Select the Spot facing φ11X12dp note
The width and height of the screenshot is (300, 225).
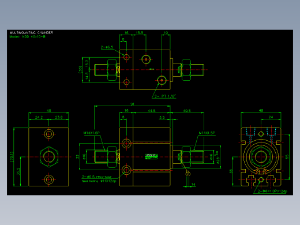[x=99, y=181]
